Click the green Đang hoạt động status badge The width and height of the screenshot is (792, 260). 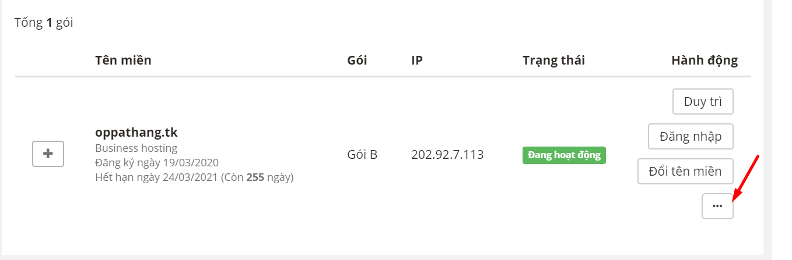click(x=564, y=155)
